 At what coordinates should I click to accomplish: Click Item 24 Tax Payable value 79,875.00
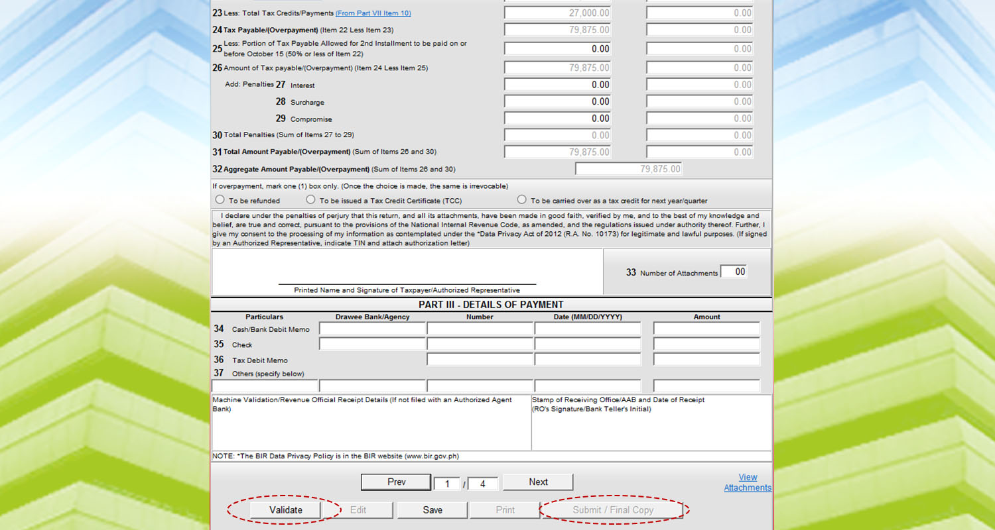click(558, 30)
